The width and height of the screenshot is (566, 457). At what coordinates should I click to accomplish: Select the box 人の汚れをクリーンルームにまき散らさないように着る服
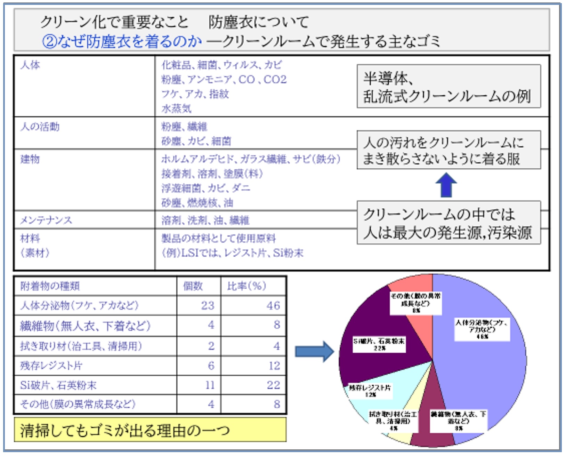point(449,150)
